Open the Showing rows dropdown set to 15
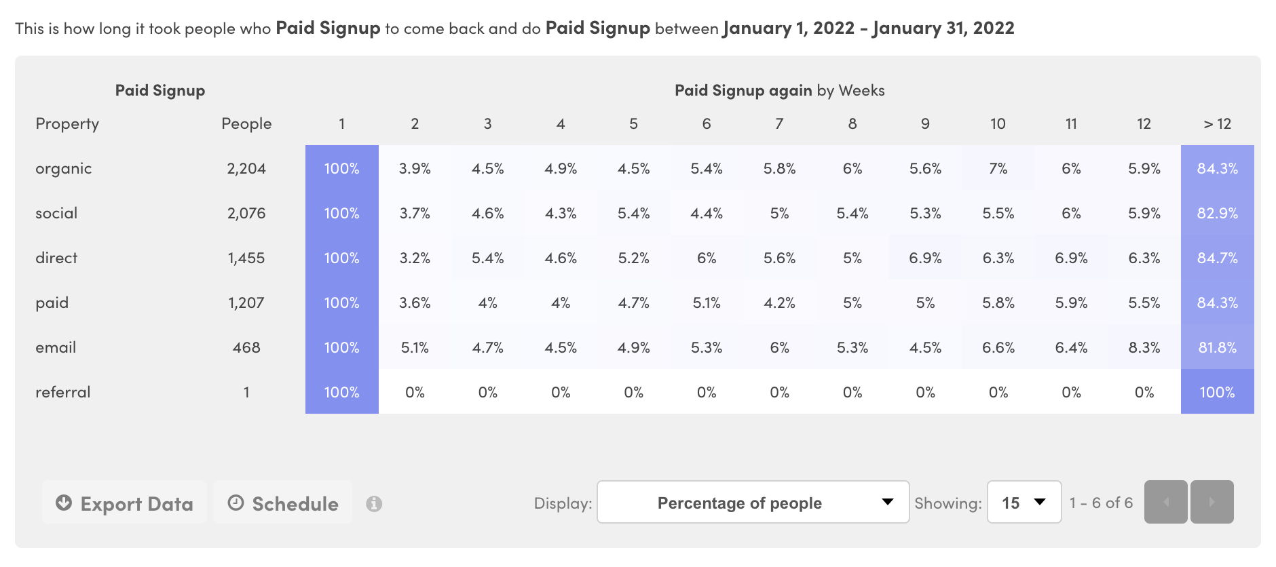The height and width of the screenshot is (567, 1276). (1024, 502)
